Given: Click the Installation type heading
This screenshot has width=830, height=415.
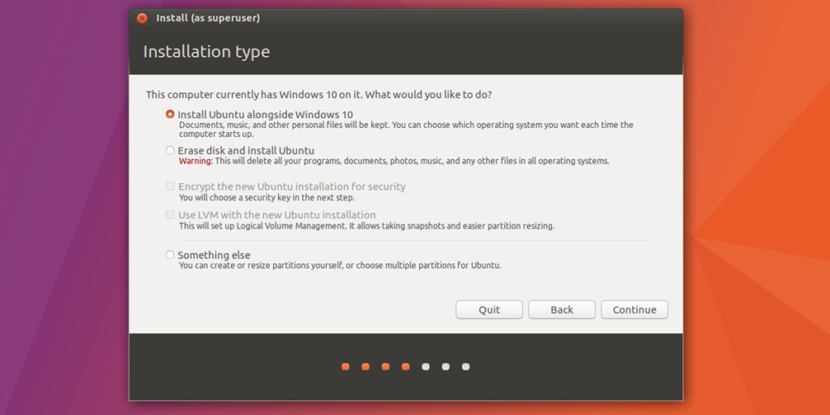Looking at the screenshot, I should [206, 51].
